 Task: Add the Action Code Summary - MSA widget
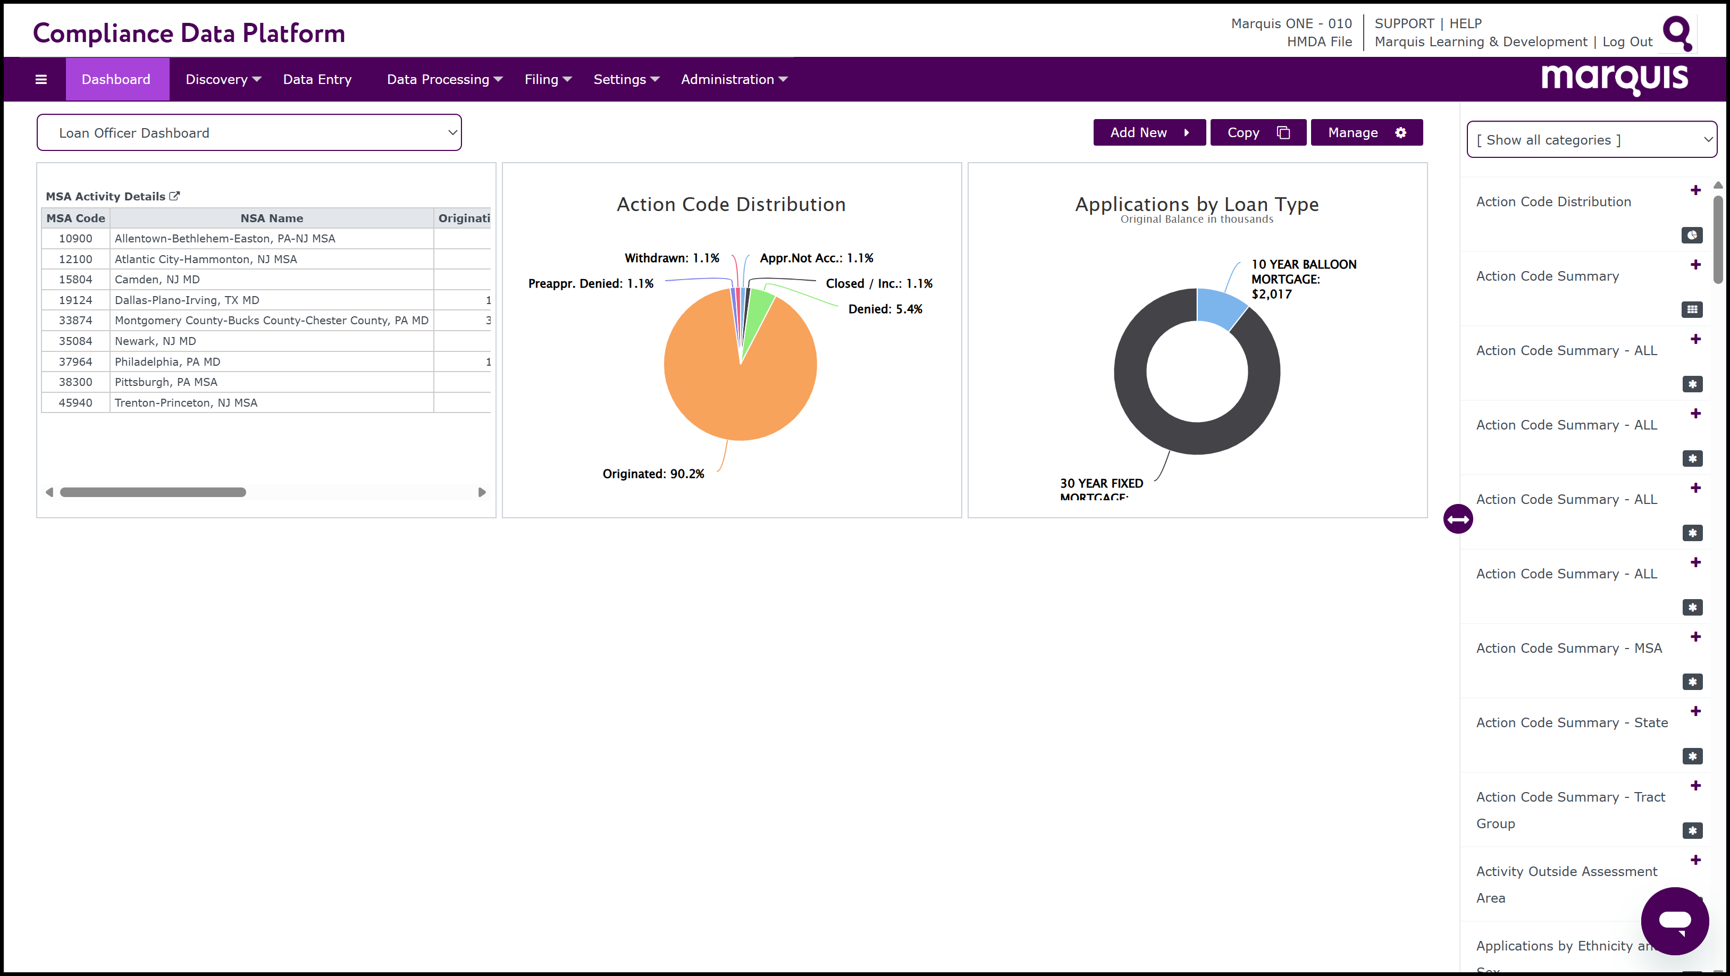coord(1695,637)
